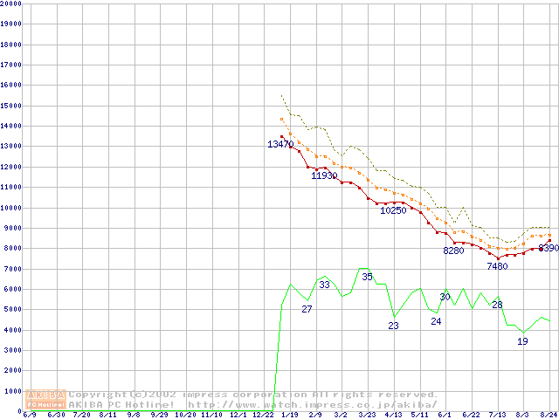Click the green line value 19 label
This screenshot has width=559, height=419.
tap(522, 341)
